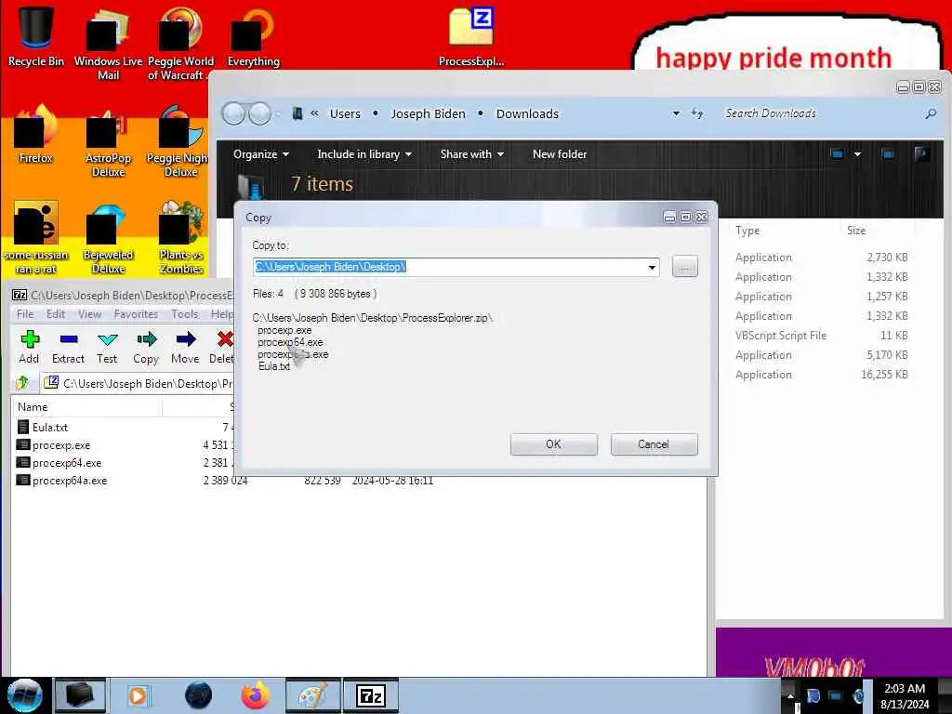
Task: Select the VBScript Script File row
Action: point(822,335)
